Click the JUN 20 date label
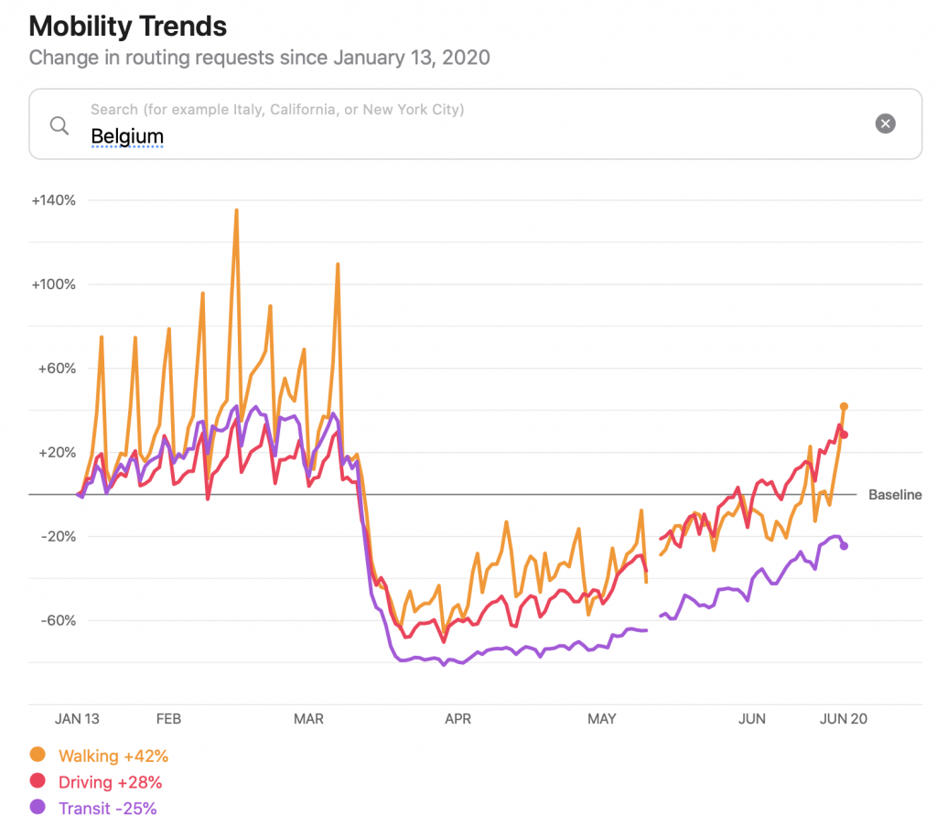Screen dimensions: 937x837 pos(844,719)
